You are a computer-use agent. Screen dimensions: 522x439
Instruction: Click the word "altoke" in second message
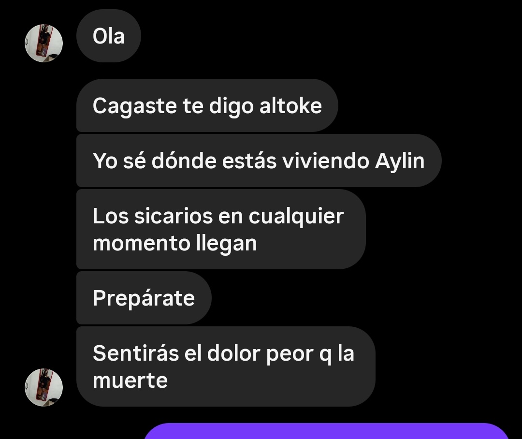(290, 106)
